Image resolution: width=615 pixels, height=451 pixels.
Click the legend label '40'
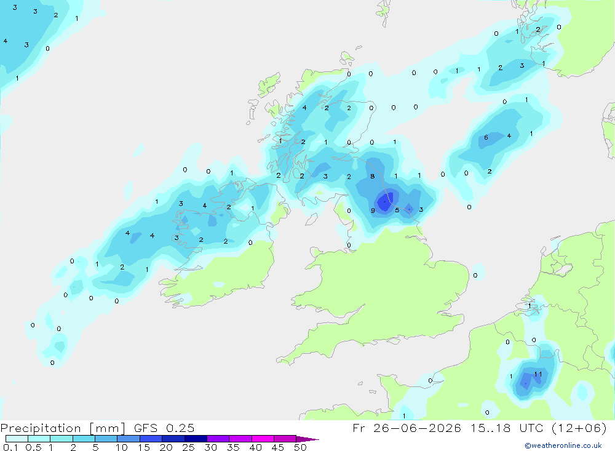255,447
